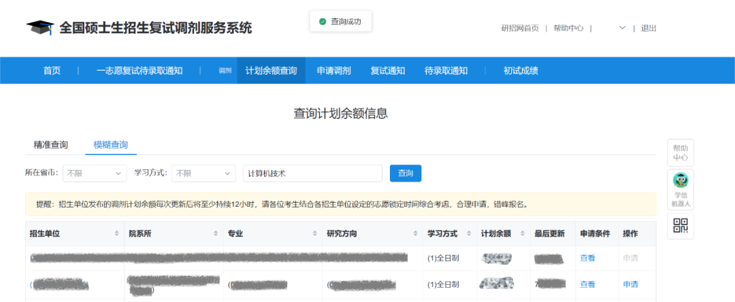Expand the 学习方式 dropdown
Viewport: 735px width, 302px height.
[203, 173]
